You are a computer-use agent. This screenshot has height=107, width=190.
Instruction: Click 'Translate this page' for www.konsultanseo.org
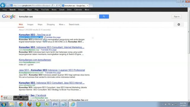(49, 50)
